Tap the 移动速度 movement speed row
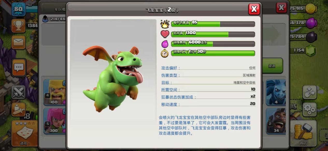 coord(208,104)
